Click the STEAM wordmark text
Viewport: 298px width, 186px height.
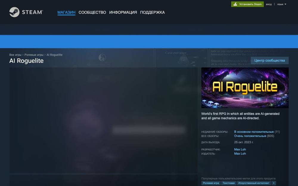[32, 12]
